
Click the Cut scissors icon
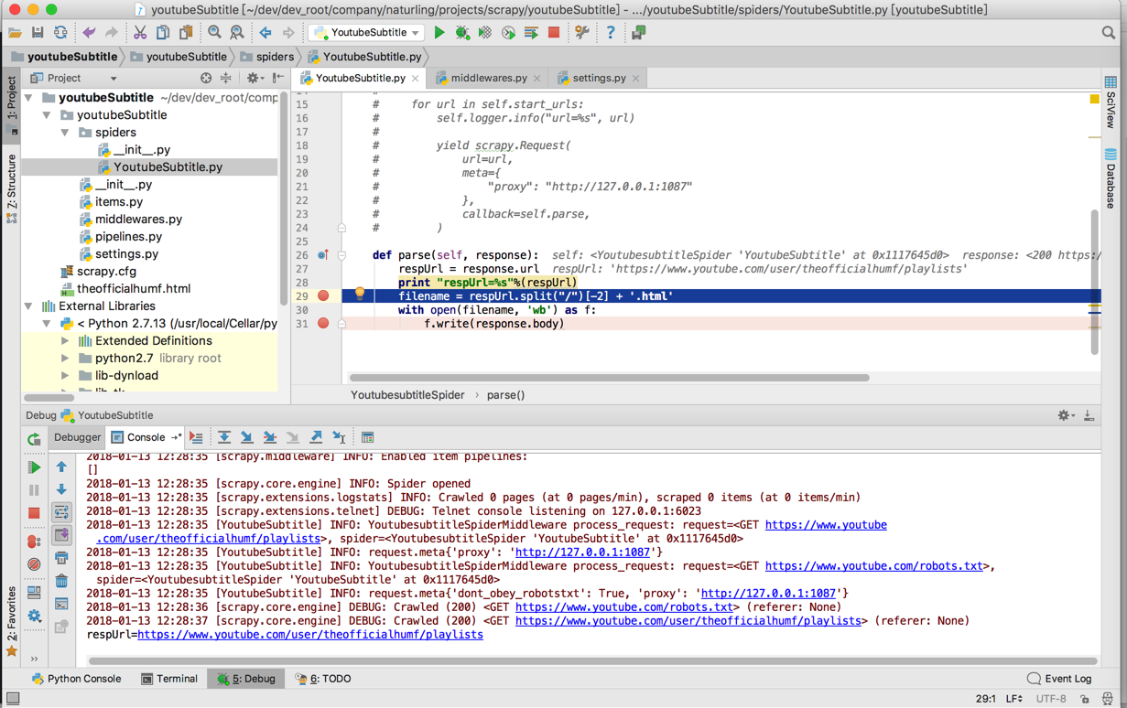(x=140, y=33)
